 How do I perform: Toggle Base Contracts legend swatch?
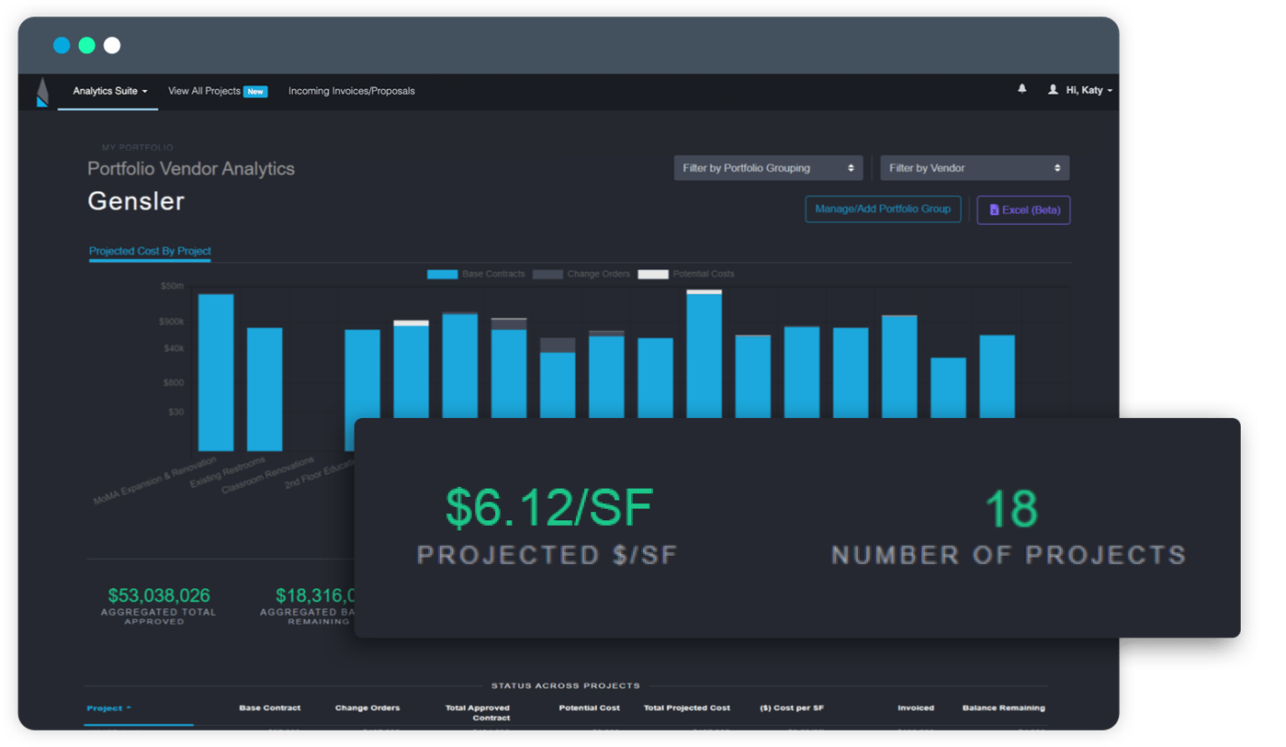pyautogui.click(x=443, y=274)
